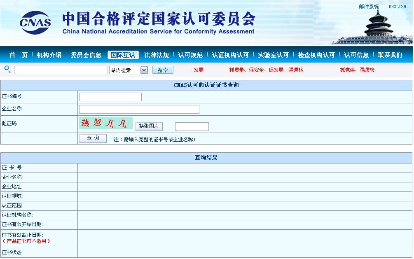The width and height of the screenshot is (414, 259).
Task: Click the red 产品证书可不适用 note
Action: click(26, 241)
